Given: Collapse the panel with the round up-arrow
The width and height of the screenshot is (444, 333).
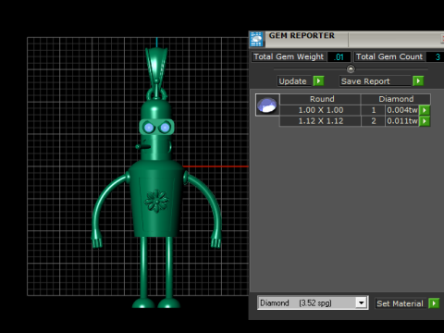Looking at the screenshot, I should click(x=351, y=68).
